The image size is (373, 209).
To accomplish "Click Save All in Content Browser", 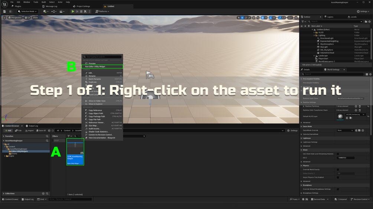I will pos(41,131).
